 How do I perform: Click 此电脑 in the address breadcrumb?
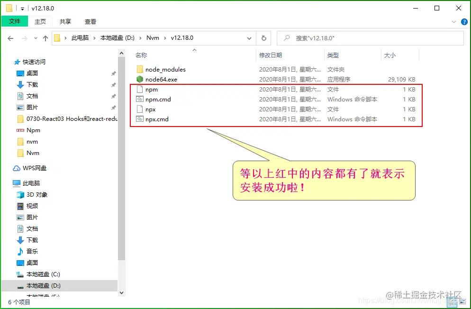(x=80, y=38)
